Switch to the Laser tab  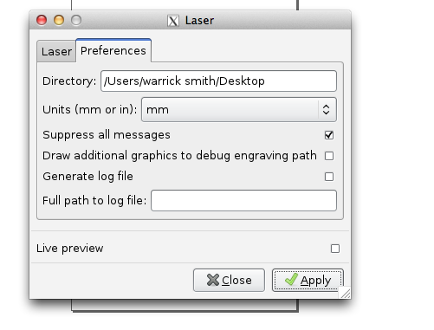click(56, 51)
